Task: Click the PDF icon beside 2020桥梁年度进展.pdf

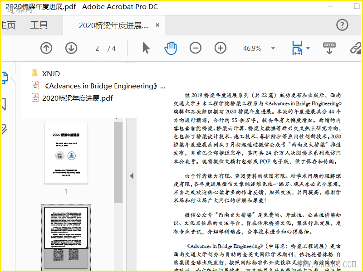Action: 35,97
